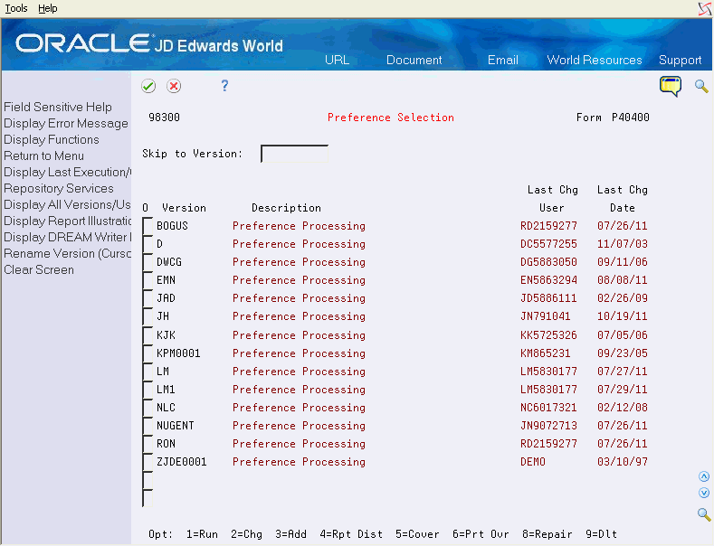
Task: Click user ID DC5577255
Action: click(548, 244)
